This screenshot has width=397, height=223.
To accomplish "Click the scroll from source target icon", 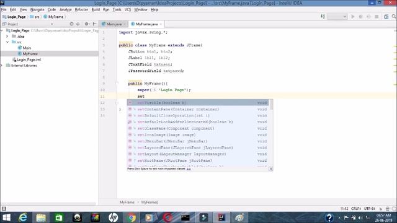I will 71,24.
